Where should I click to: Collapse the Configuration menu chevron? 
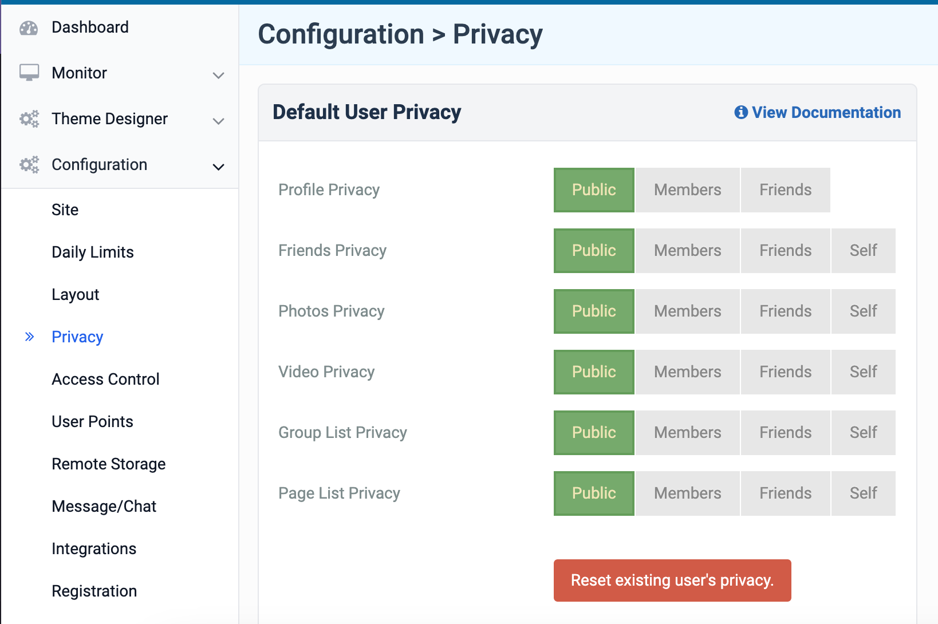218,167
